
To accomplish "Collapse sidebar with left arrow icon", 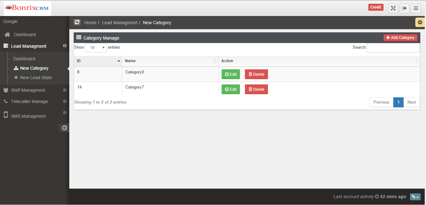I will pyautogui.click(x=64, y=128).
